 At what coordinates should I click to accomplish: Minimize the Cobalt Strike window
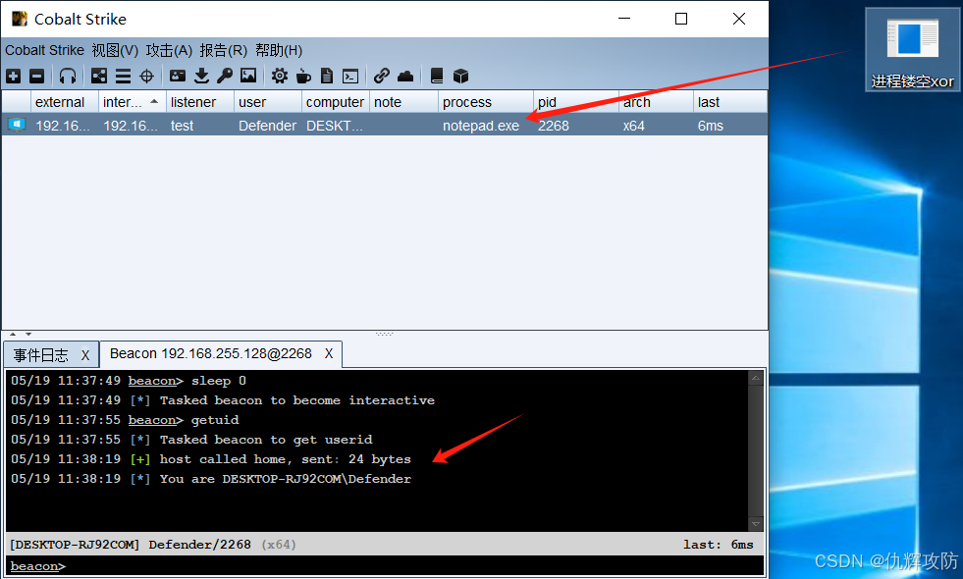click(x=624, y=19)
